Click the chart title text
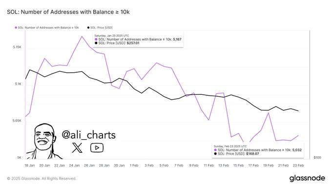The image size is (332, 187). (68, 12)
